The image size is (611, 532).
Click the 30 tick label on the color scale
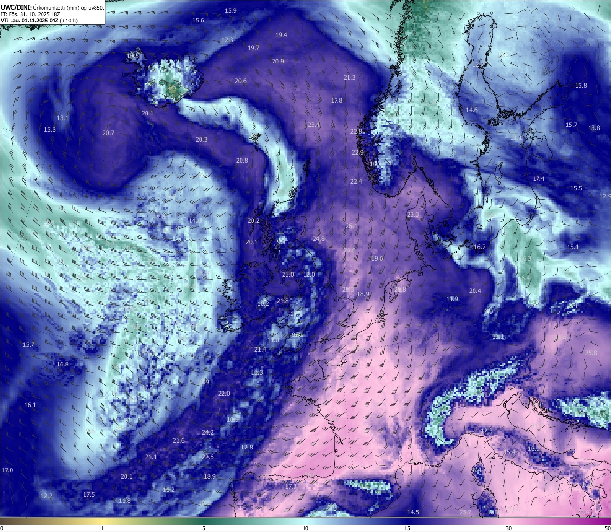click(x=509, y=528)
